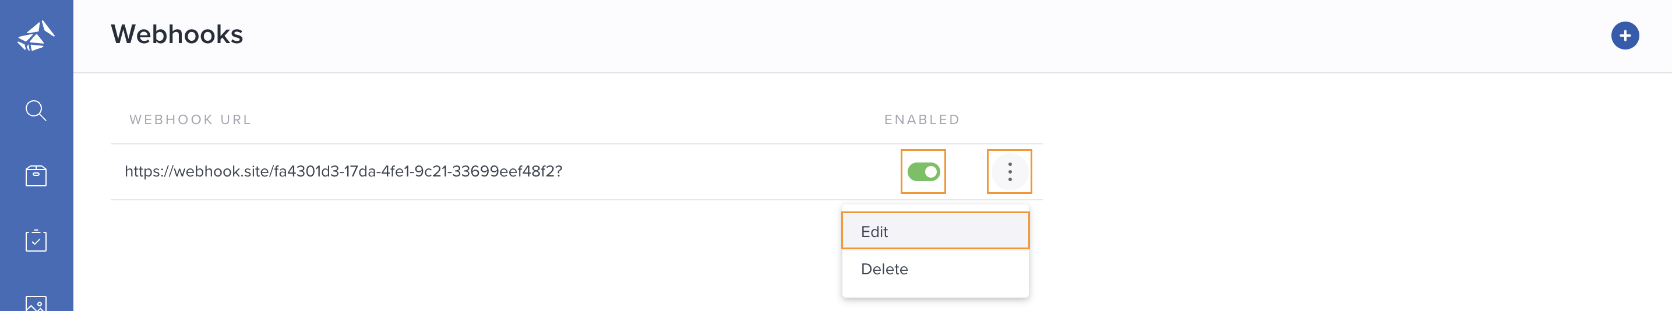
Task: Select the webhook.site URL text
Action: pyautogui.click(x=343, y=171)
